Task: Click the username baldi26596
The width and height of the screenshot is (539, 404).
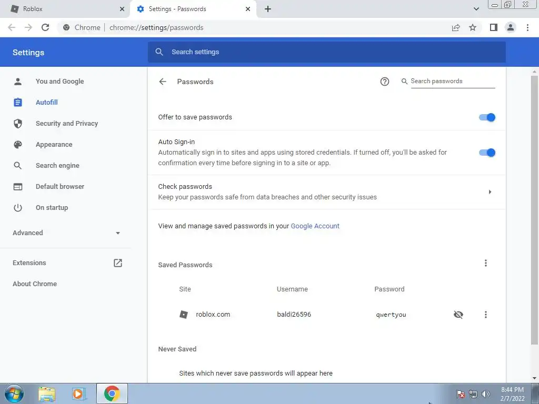Action: point(294,315)
